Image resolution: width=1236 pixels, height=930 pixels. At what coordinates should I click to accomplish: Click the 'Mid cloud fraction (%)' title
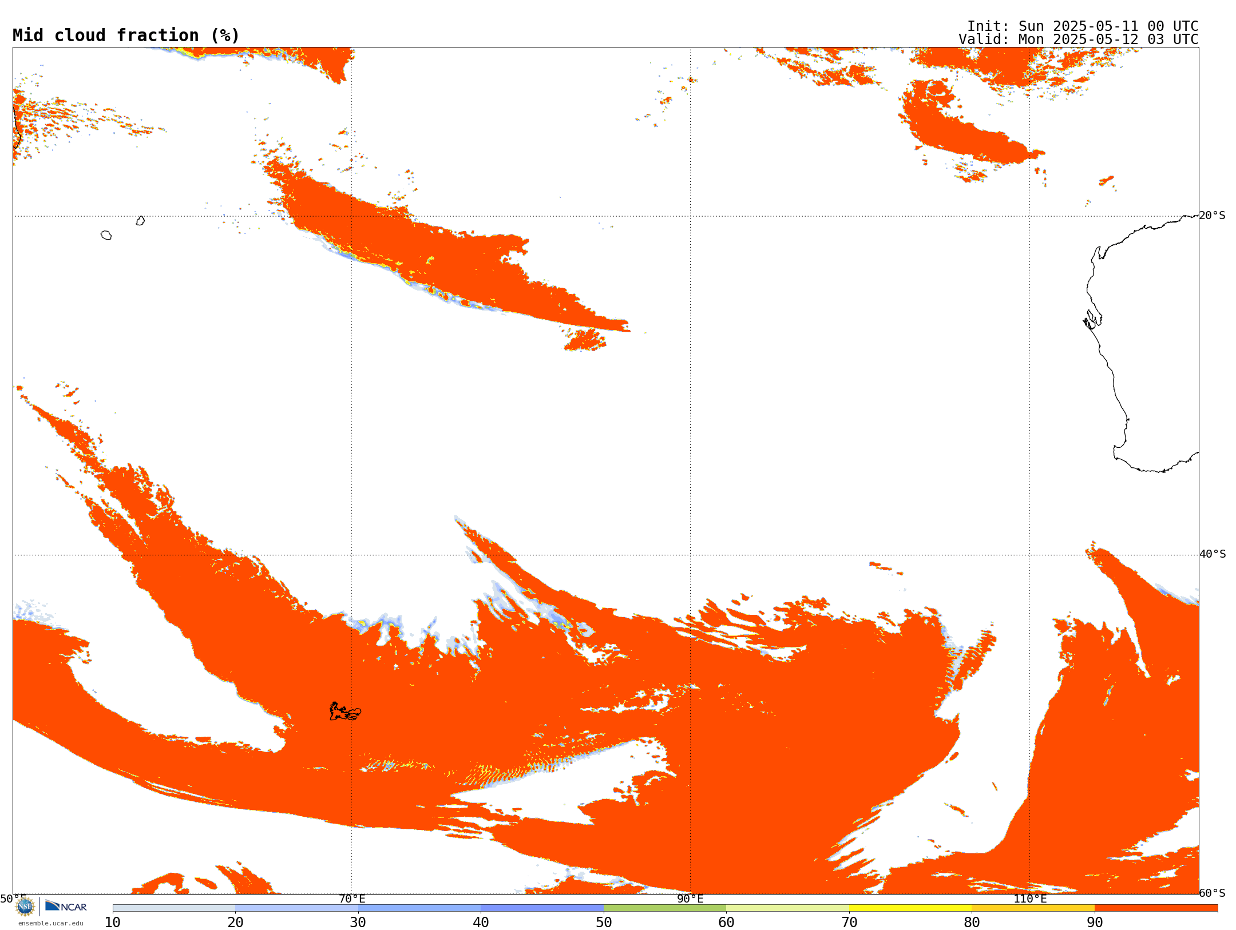(126, 35)
